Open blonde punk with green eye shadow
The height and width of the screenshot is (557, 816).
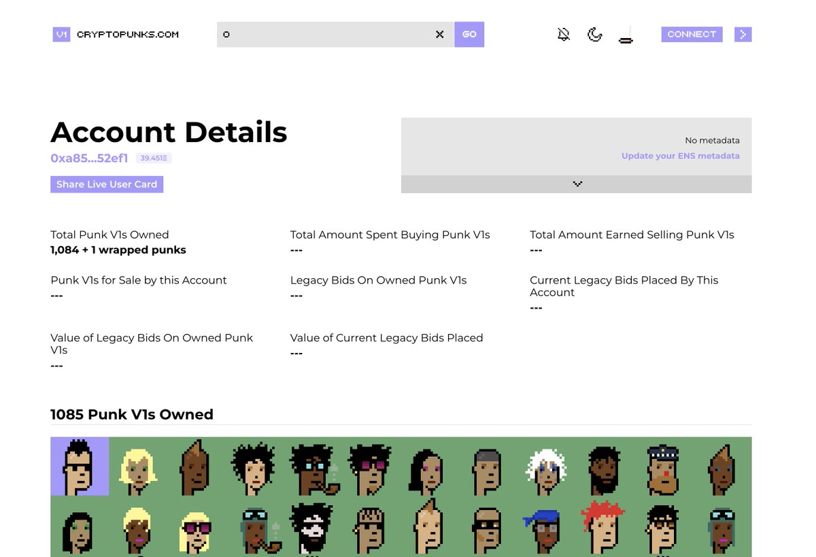point(138,467)
